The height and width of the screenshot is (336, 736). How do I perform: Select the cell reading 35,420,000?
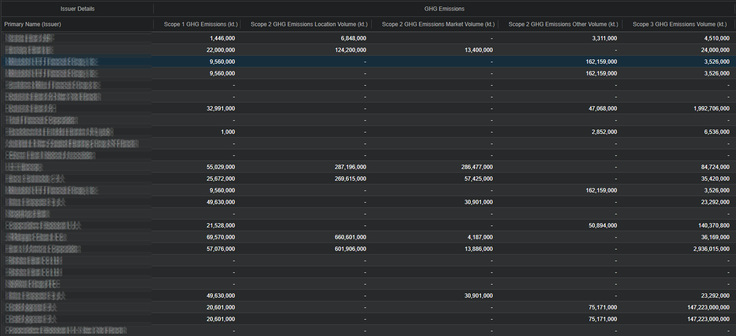tap(715, 179)
